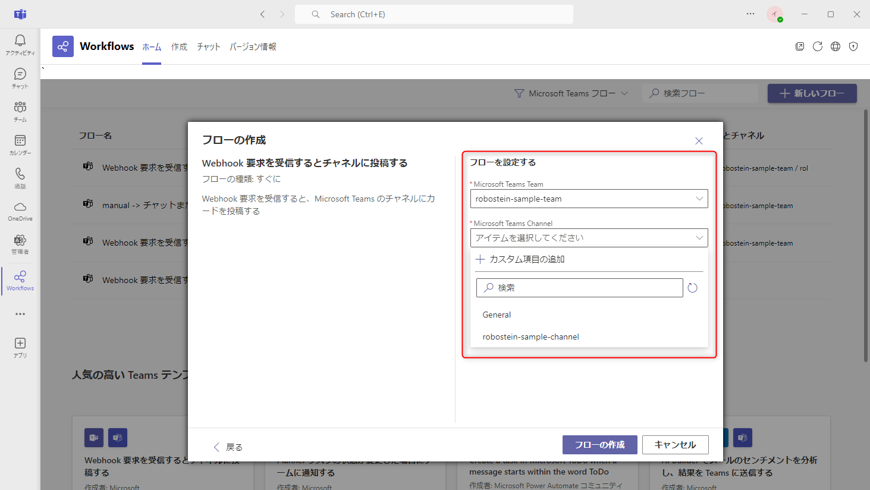The height and width of the screenshot is (490, 870).
Task: Choose カスタム項目の追加 option
Action: coord(520,259)
